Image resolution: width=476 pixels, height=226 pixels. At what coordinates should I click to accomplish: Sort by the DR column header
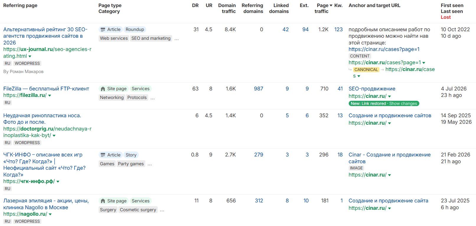coord(195,5)
